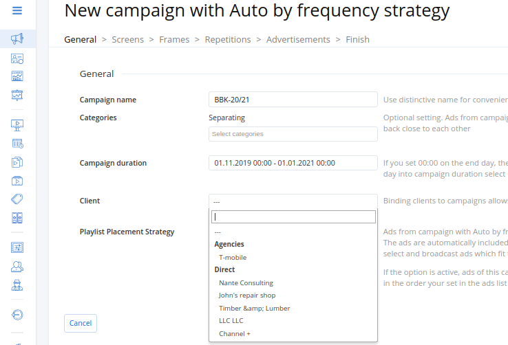
Task: Click the Campaign name input field
Action: 293,100
